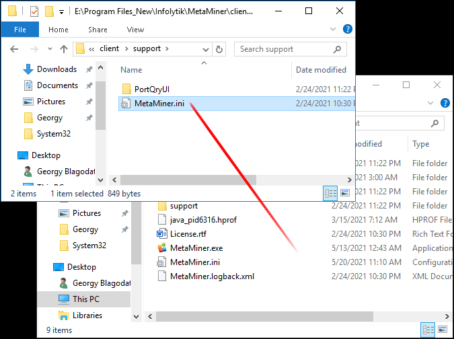Open the Share ribbon tab
454x339 pixels.
pos(98,30)
